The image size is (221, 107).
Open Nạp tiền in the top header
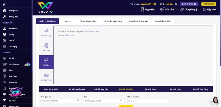[x=148, y=10]
